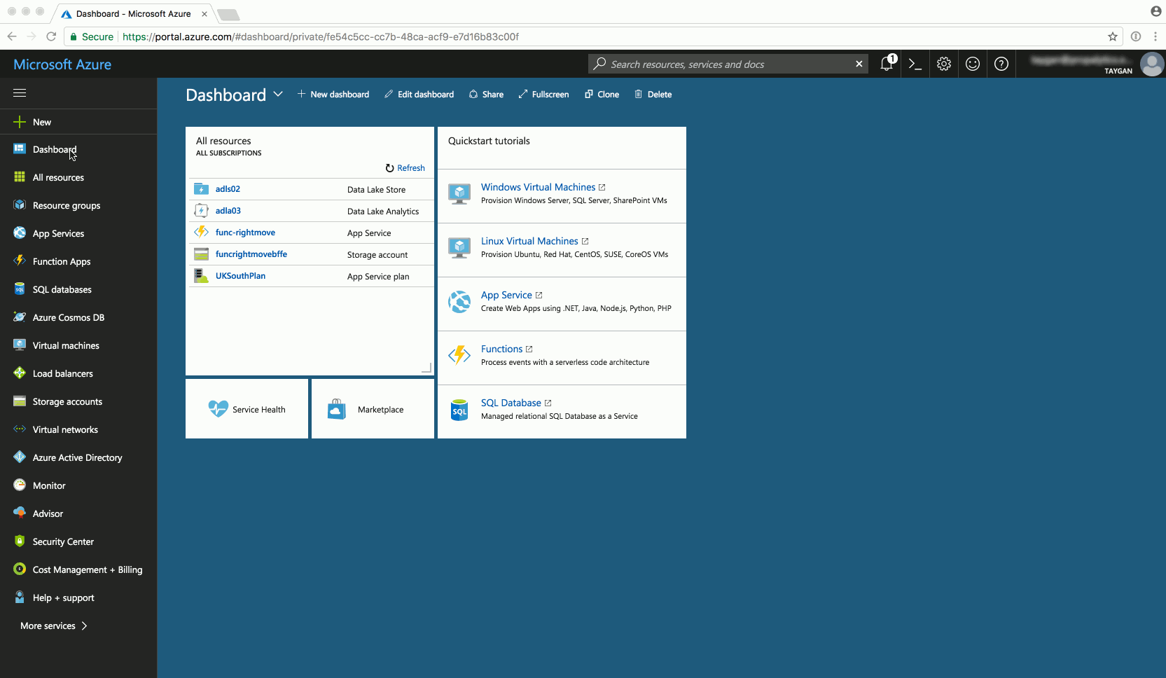Screen dimensions: 1166x678
Task: Click the feedback smiley icon
Action: [973, 64]
